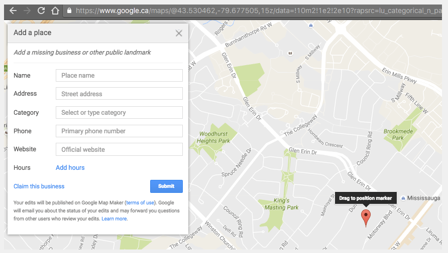Open the Add hours link

[70, 167]
